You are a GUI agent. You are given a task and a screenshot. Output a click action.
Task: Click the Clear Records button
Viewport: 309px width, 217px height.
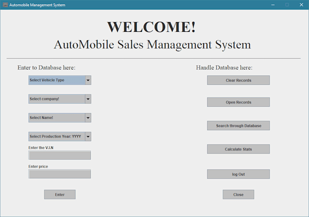click(238, 80)
